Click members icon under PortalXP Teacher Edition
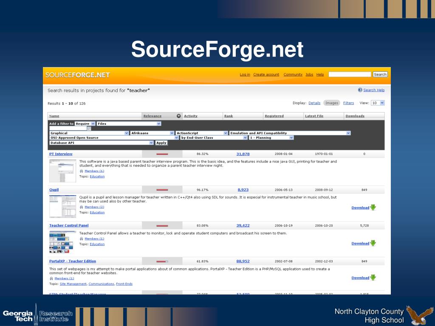This screenshot has height=326, width=435. click(51, 278)
